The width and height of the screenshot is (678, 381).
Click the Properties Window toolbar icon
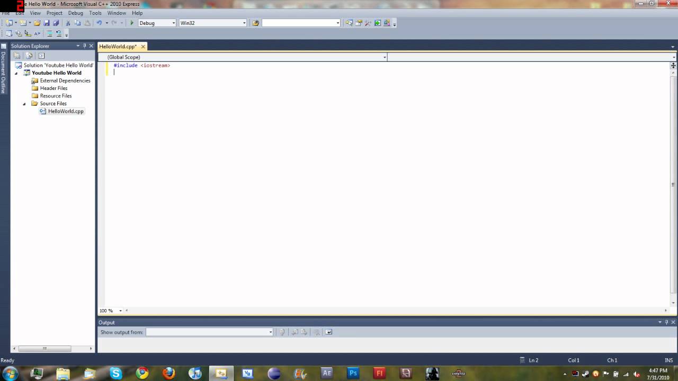[x=359, y=23]
